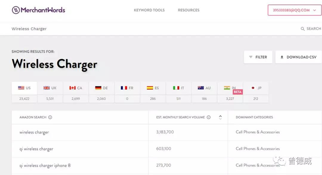Select the JP Japan marketplace tab
The image size is (322, 175).
255,88
